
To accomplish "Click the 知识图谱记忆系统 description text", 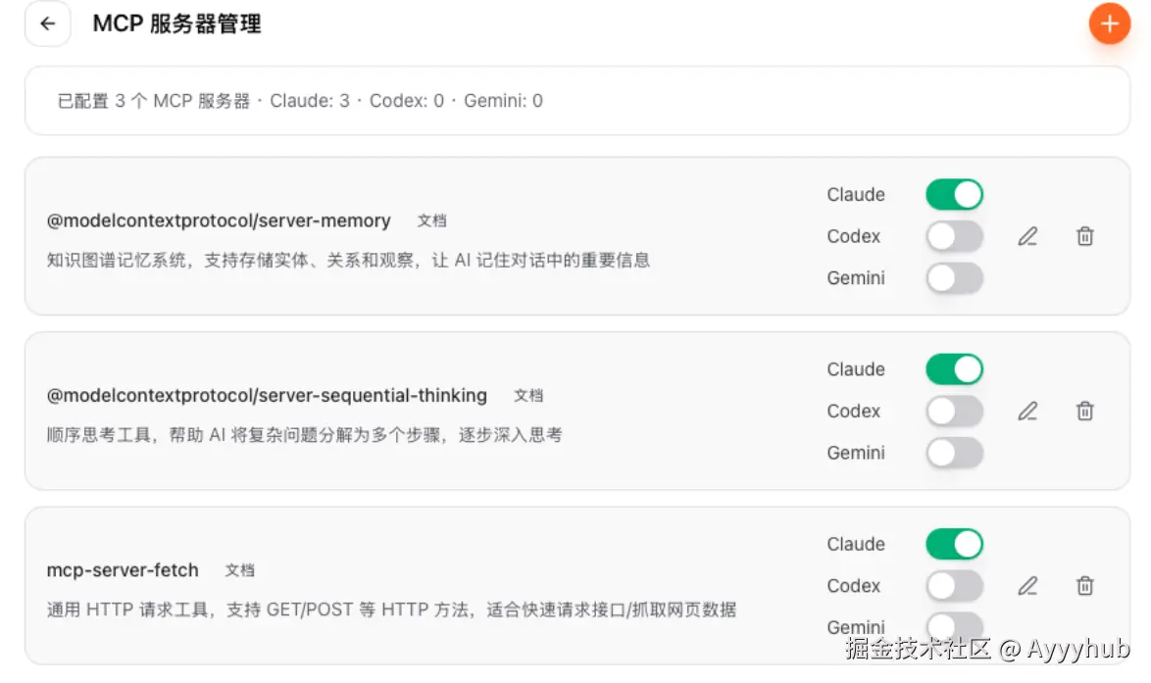I will [x=349, y=261].
